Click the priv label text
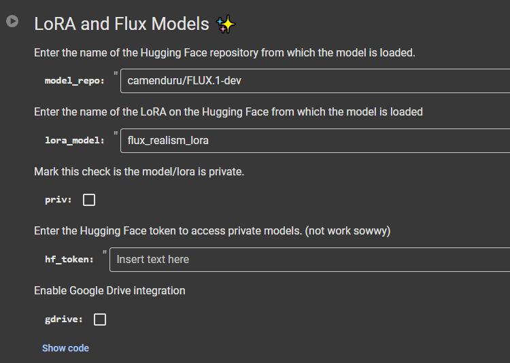The width and height of the screenshot is (510, 363). (x=58, y=200)
